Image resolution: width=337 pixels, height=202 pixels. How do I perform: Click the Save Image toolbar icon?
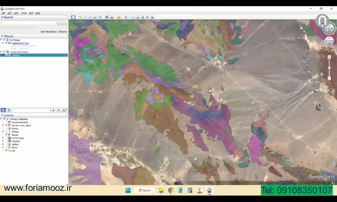click(x=143, y=17)
